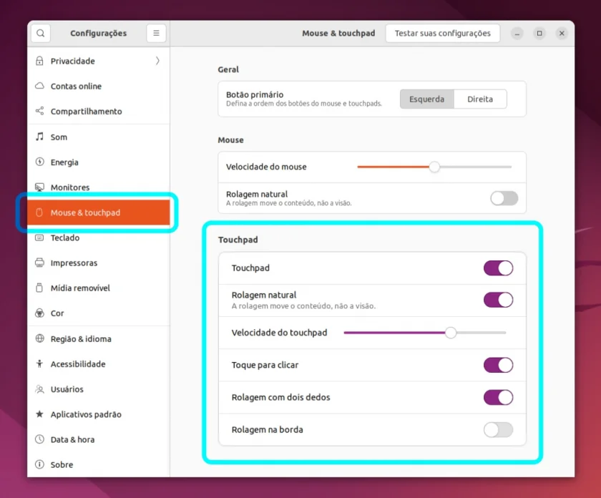This screenshot has height=498, width=601.
Task: Click the Teclado keyboard icon
Action: (x=39, y=238)
